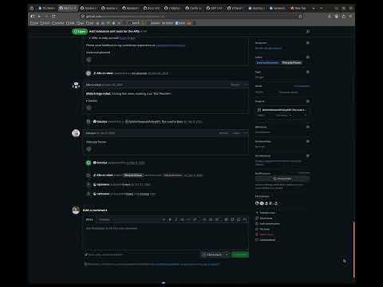
Task: Click the blue label in the Labels section
Action: 268,62
